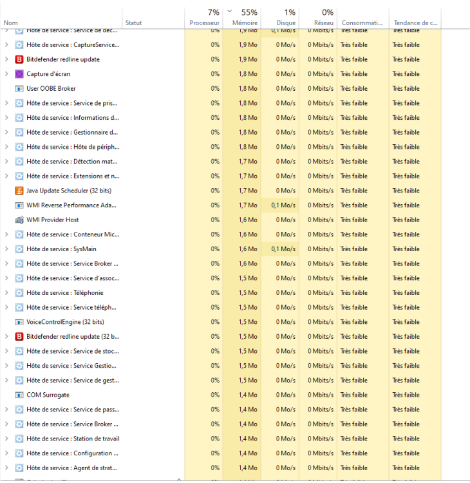The height and width of the screenshot is (483, 470).
Task: Click the COM Surrogate process icon
Action: 19,395
